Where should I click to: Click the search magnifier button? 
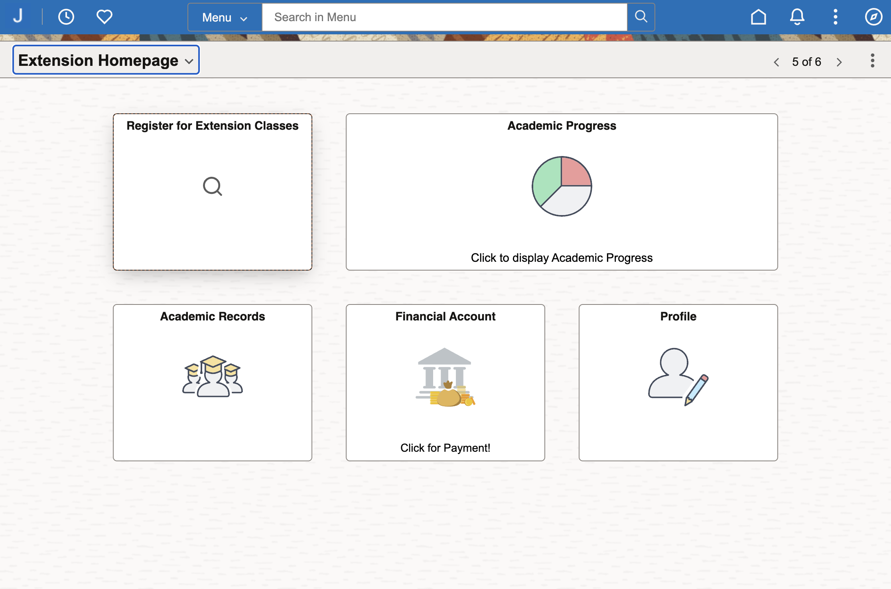(641, 17)
